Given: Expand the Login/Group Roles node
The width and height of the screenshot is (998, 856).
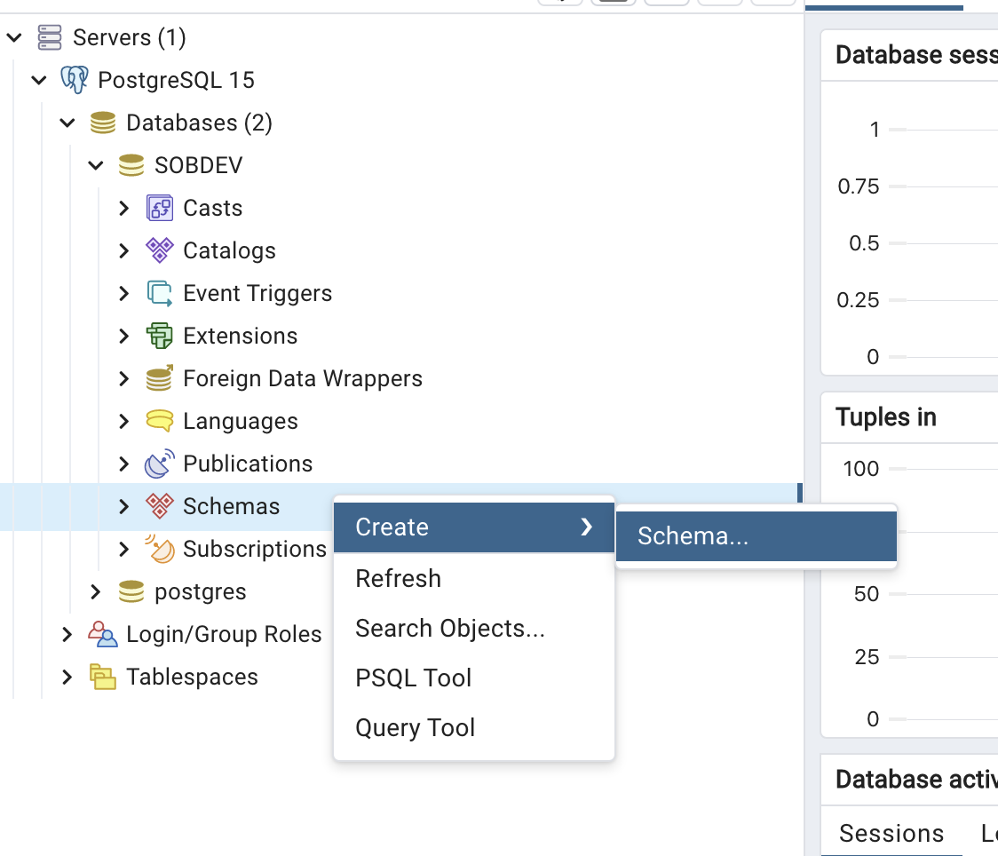Looking at the screenshot, I should tap(67, 635).
